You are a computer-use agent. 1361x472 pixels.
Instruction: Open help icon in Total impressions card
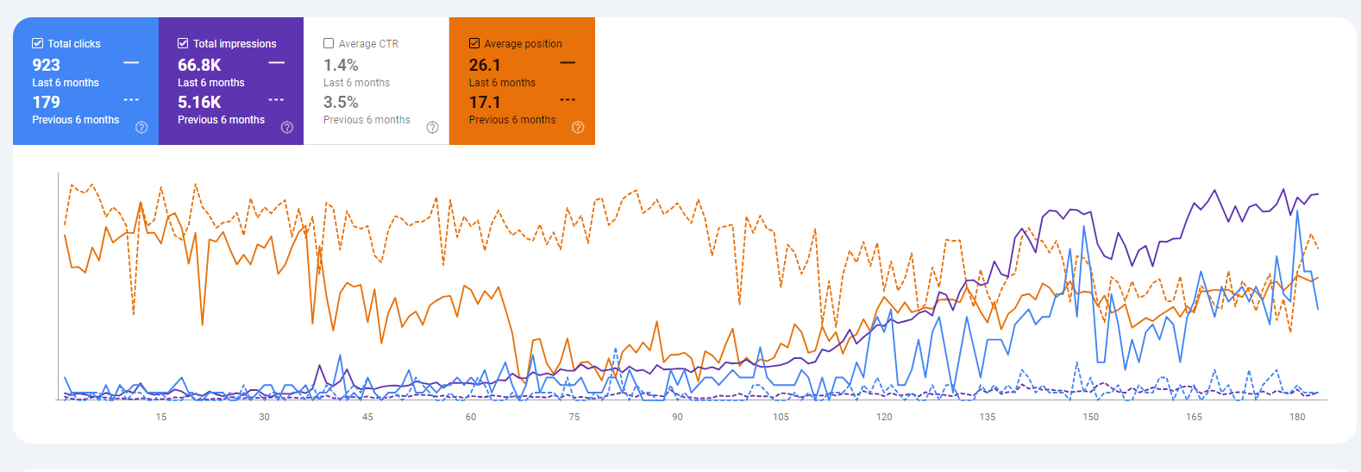(287, 128)
